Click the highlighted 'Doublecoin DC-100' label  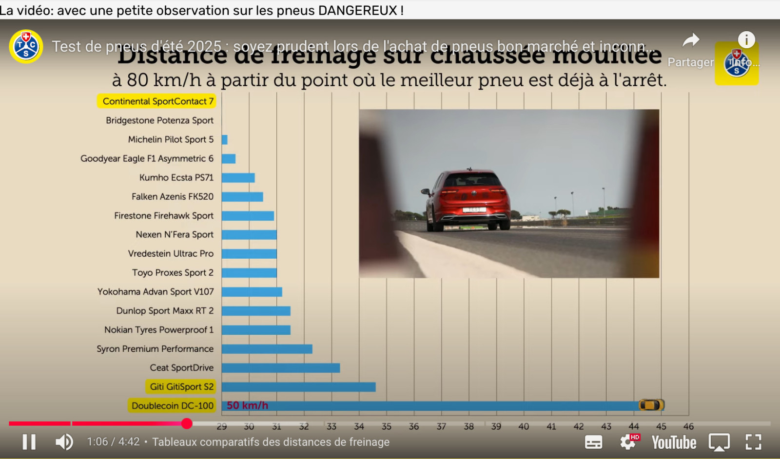click(x=172, y=405)
